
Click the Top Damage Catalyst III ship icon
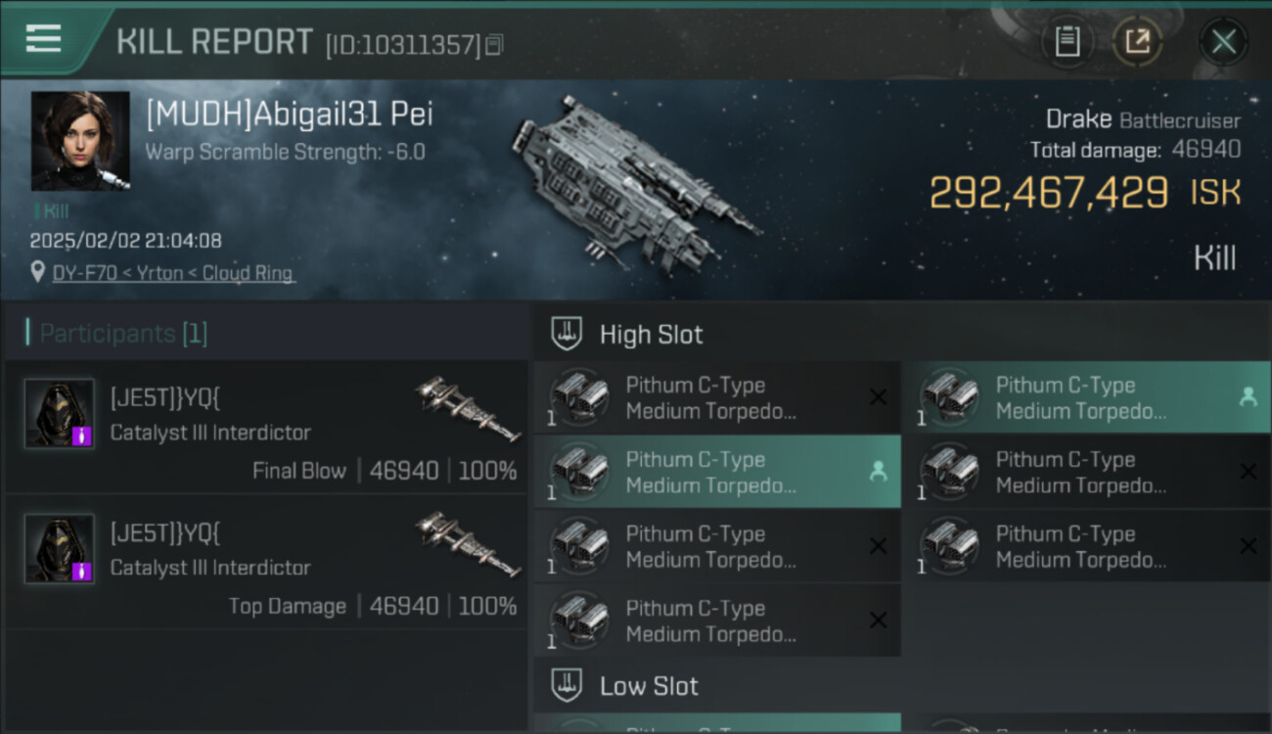click(467, 543)
